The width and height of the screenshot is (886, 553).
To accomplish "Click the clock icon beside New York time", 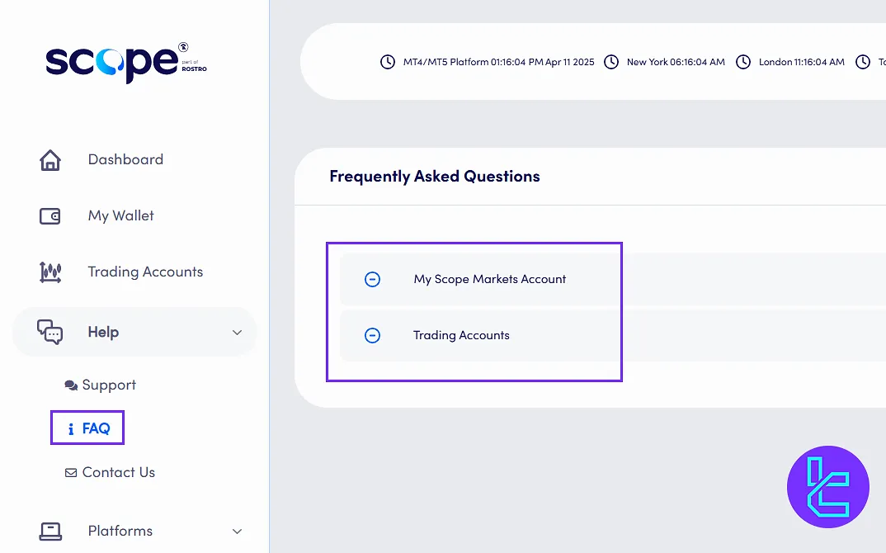I will [611, 62].
